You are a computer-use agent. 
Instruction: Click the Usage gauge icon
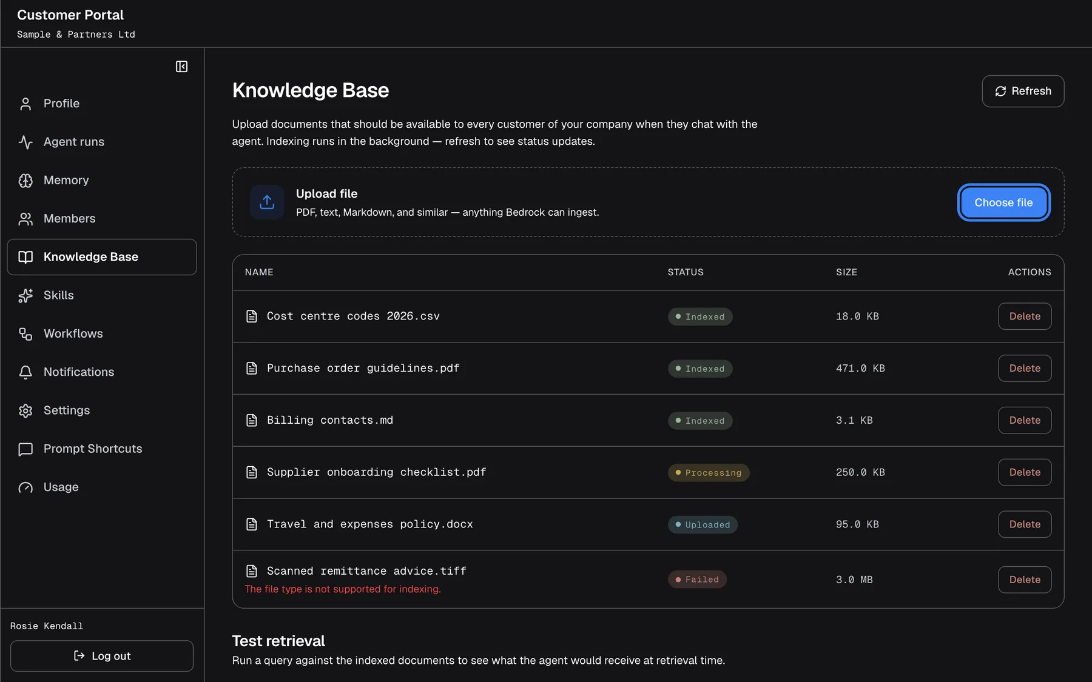[x=25, y=487]
